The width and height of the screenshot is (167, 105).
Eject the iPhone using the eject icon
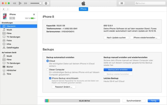click(34, 14)
